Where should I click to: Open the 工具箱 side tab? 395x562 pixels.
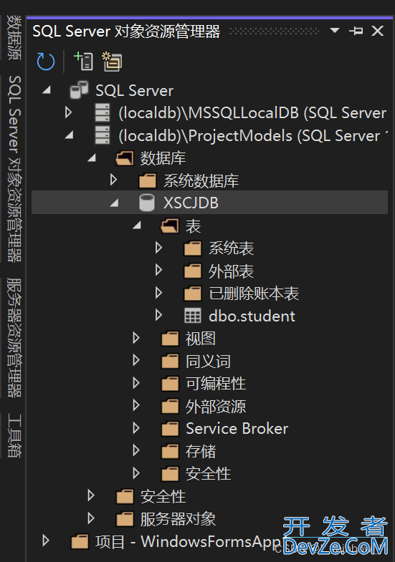click(14, 435)
